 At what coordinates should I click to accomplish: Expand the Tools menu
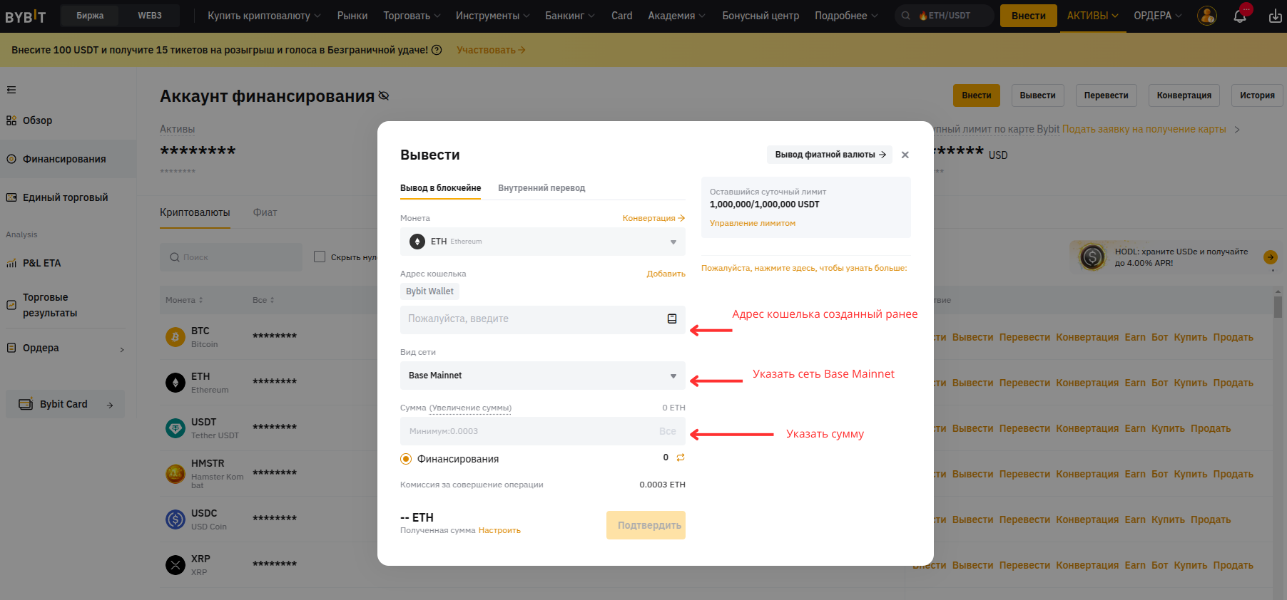[x=492, y=16]
